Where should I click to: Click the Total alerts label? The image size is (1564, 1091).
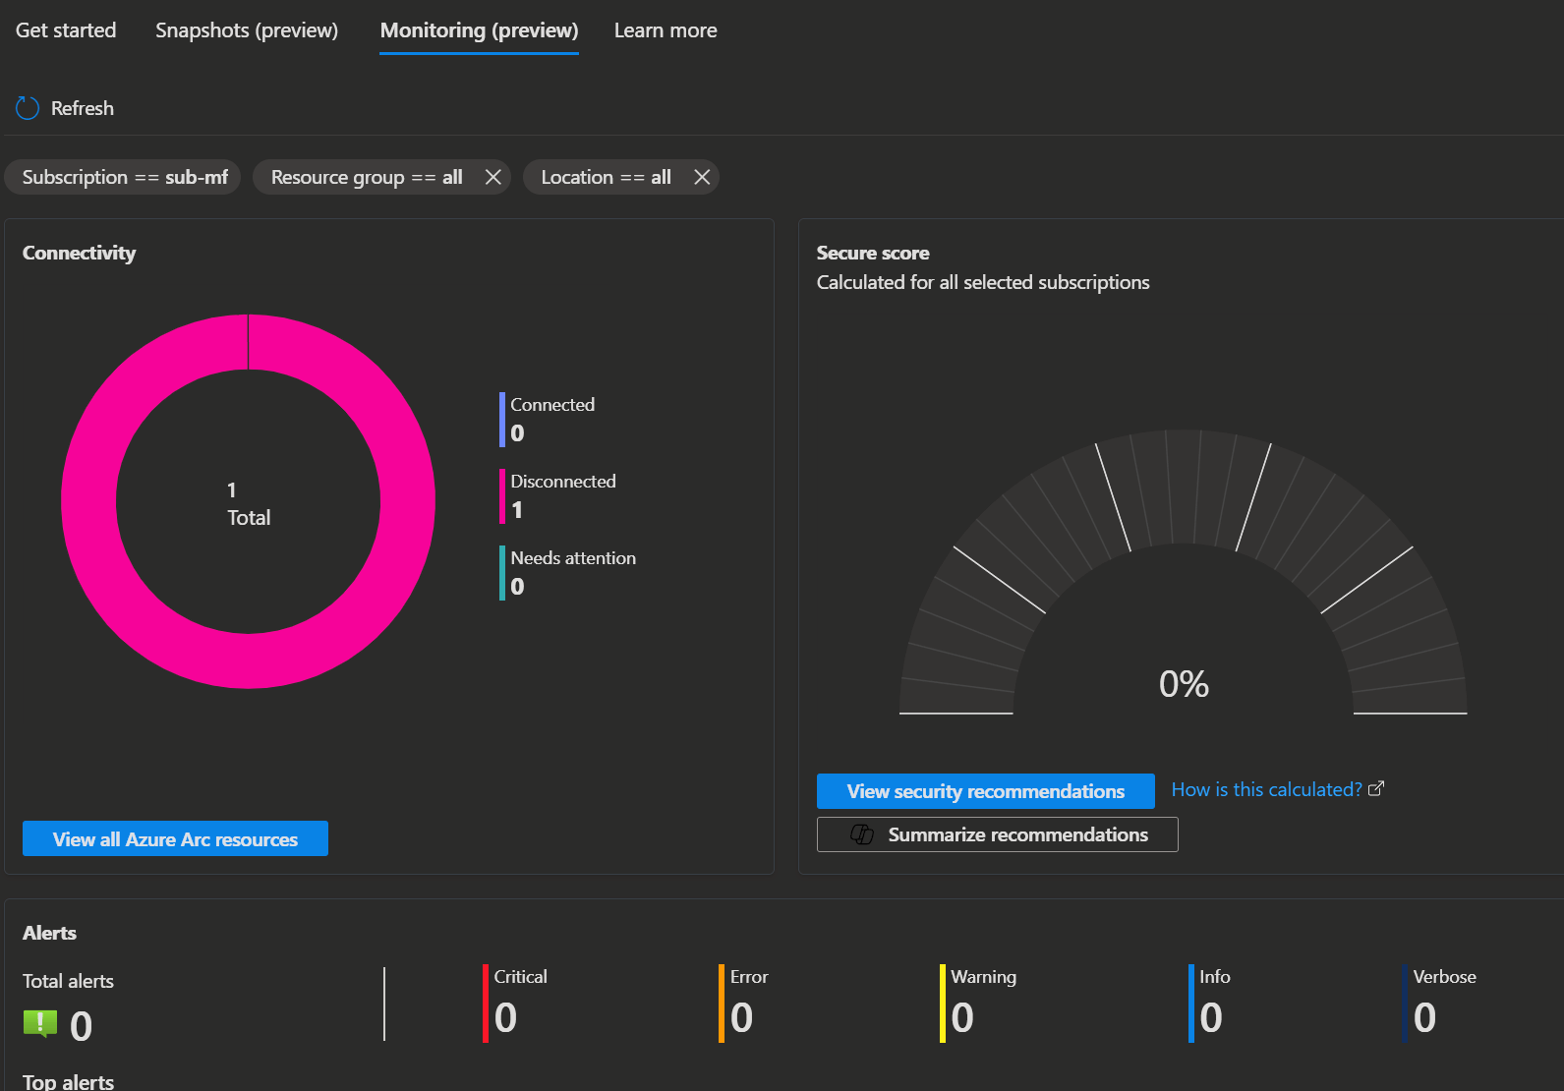pos(68,981)
